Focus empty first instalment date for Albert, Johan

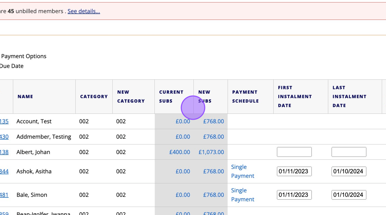pyautogui.click(x=294, y=152)
